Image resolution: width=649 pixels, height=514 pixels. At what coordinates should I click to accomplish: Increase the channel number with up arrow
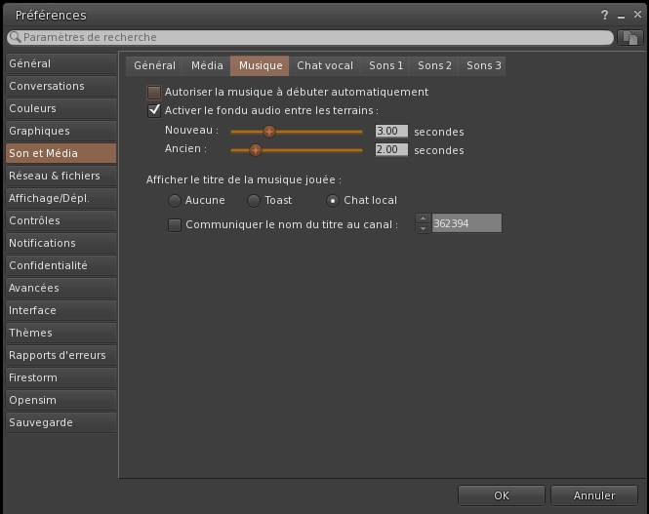[x=423, y=219]
